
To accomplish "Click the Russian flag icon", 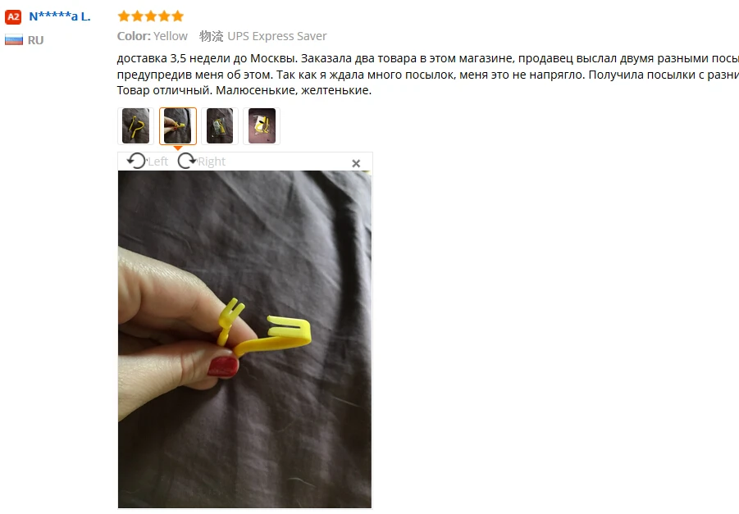I will (14, 40).
